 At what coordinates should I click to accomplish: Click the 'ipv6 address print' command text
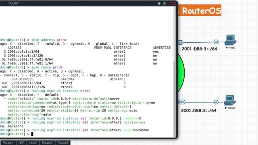click(49, 40)
